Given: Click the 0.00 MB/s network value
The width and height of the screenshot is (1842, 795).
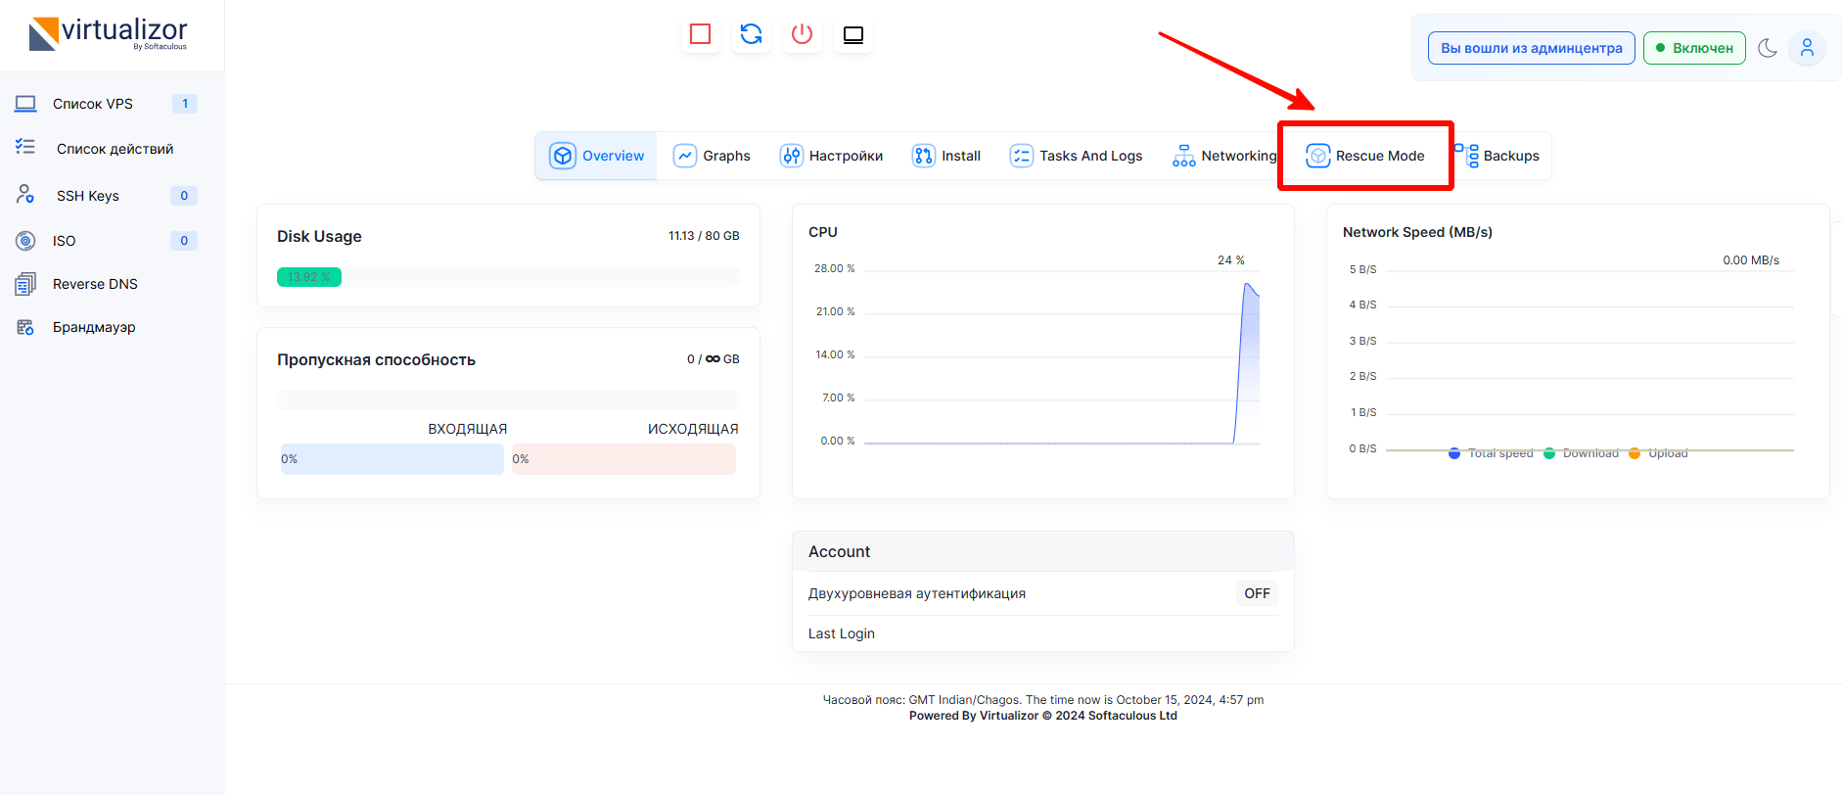Looking at the screenshot, I should 1751,260.
